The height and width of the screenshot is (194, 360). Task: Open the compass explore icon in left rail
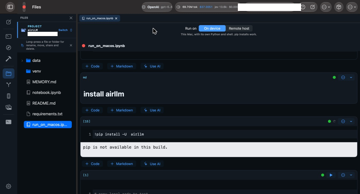point(9,48)
